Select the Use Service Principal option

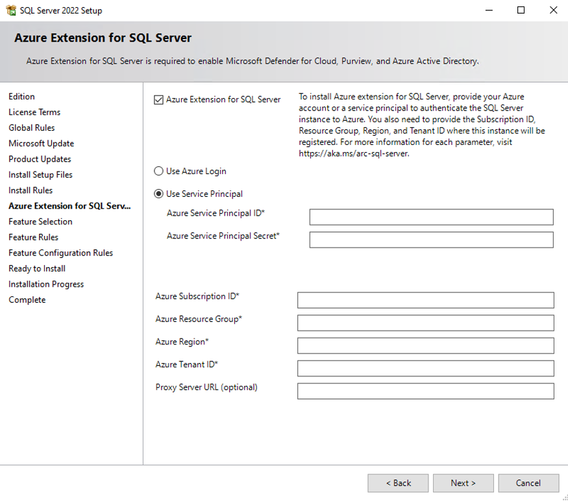point(158,194)
